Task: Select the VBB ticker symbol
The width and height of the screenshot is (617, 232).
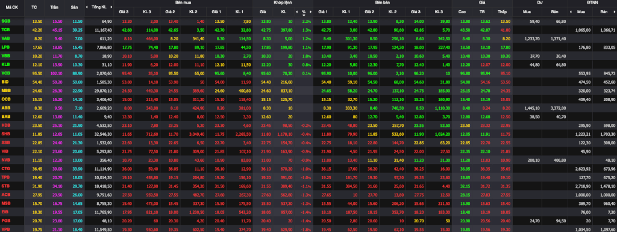Action: click(x=6, y=56)
